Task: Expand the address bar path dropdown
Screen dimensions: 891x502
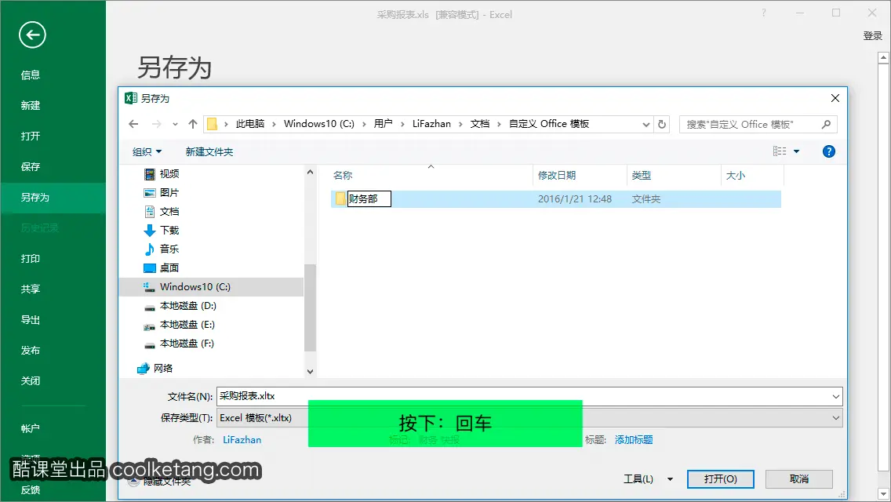Action: [646, 124]
